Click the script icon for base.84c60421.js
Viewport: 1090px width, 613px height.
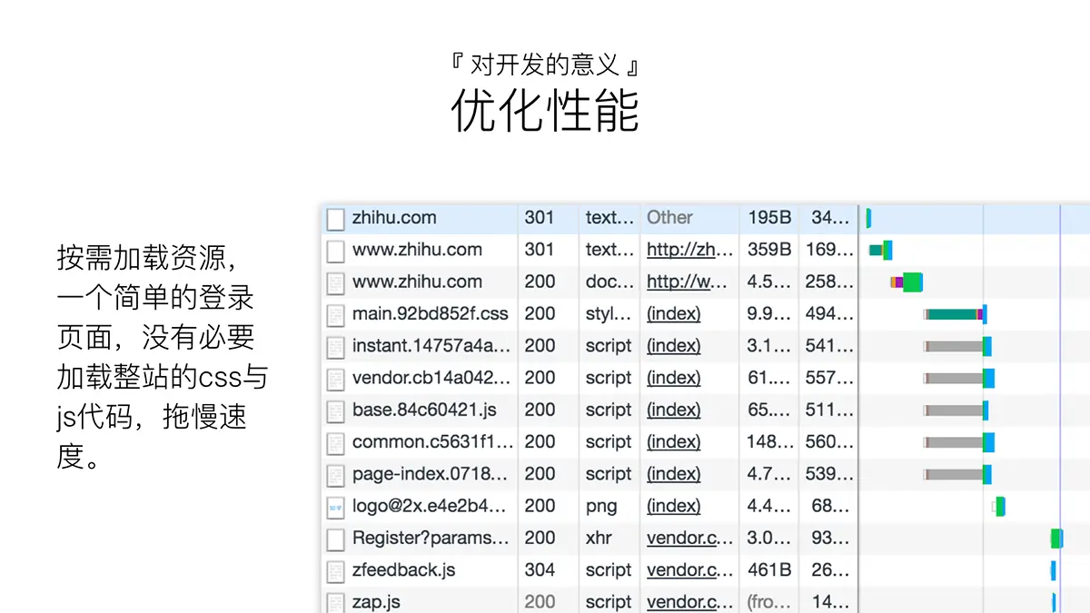[x=336, y=410]
